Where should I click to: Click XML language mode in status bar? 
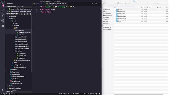85,94
